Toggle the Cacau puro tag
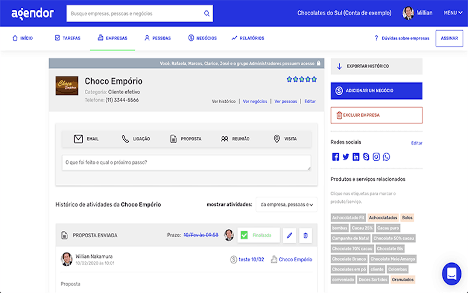 [388, 228]
